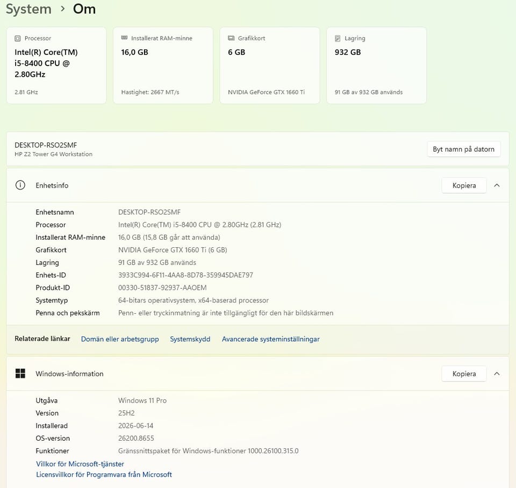
Task: Copy Enhetsinfo with its Kopiera button
Action: click(x=464, y=185)
